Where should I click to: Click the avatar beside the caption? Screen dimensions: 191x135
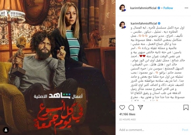(x=123, y=25)
